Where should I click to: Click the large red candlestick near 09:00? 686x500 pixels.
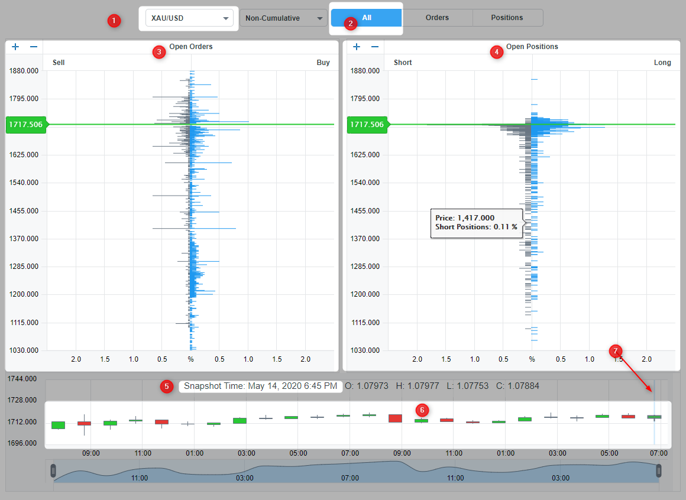395,418
